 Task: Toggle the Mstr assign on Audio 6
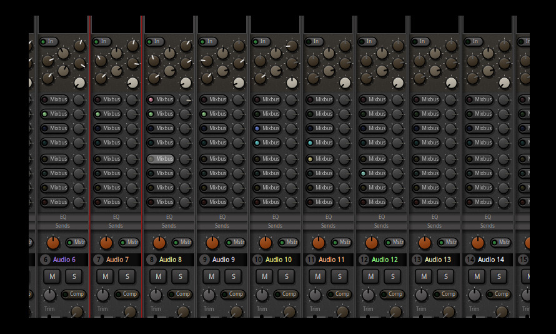(x=76, y=243)
